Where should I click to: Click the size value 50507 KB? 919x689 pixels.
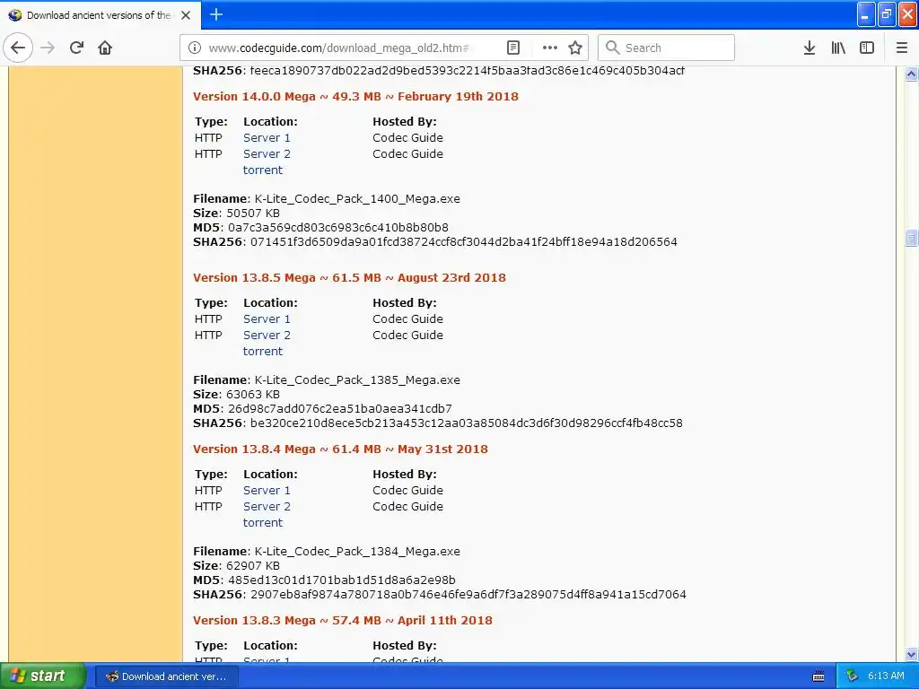click(253, 214)
